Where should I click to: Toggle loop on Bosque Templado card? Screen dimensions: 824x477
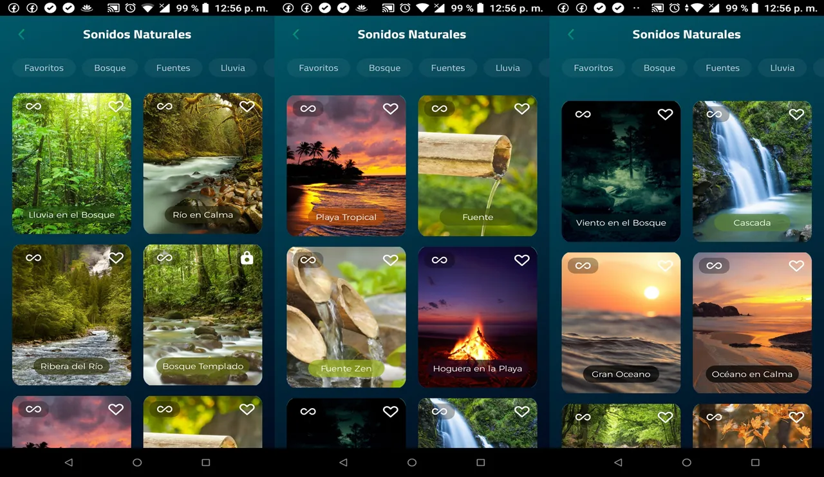coord(165,257)
